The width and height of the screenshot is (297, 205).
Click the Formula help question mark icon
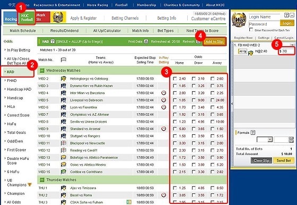[x=253, y=133]
